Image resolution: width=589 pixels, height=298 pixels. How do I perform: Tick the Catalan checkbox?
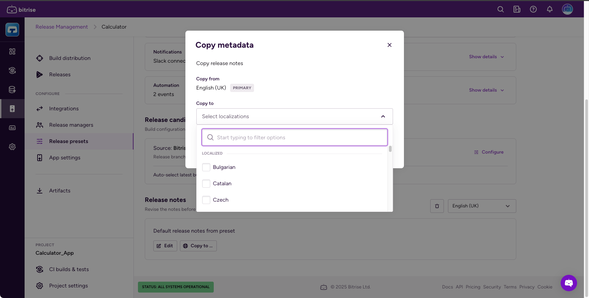pyautogui.click(x=206, y=184)
